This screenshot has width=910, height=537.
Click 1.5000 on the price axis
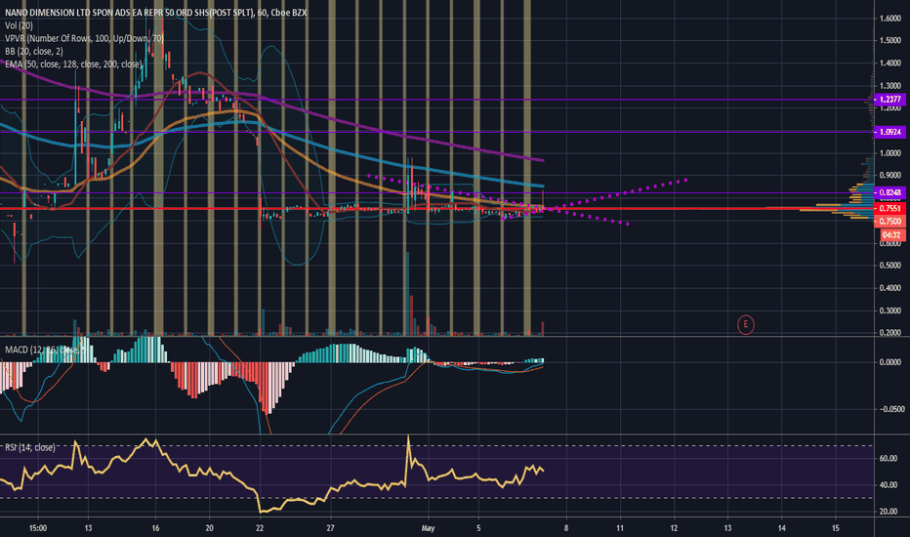pos(889,41)
